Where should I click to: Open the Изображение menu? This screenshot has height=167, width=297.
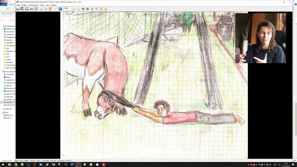coord(33,5)
